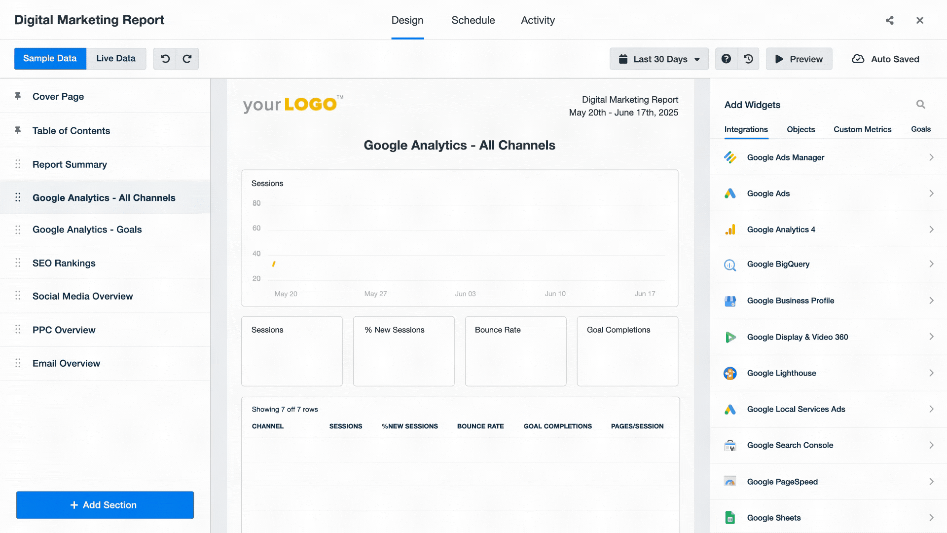Screen dimensions: 947x533
Task: Click the Preview button
Action: click(x=799, y=59)
